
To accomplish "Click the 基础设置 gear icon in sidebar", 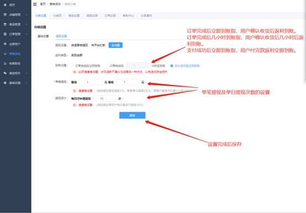I will (5, 83).
